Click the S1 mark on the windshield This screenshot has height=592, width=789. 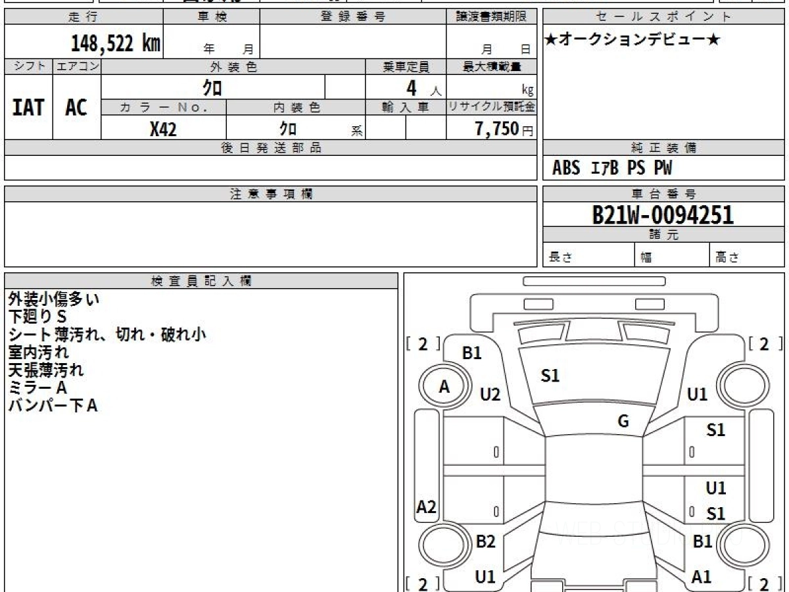pyautogui.click(x=550, y=376)
